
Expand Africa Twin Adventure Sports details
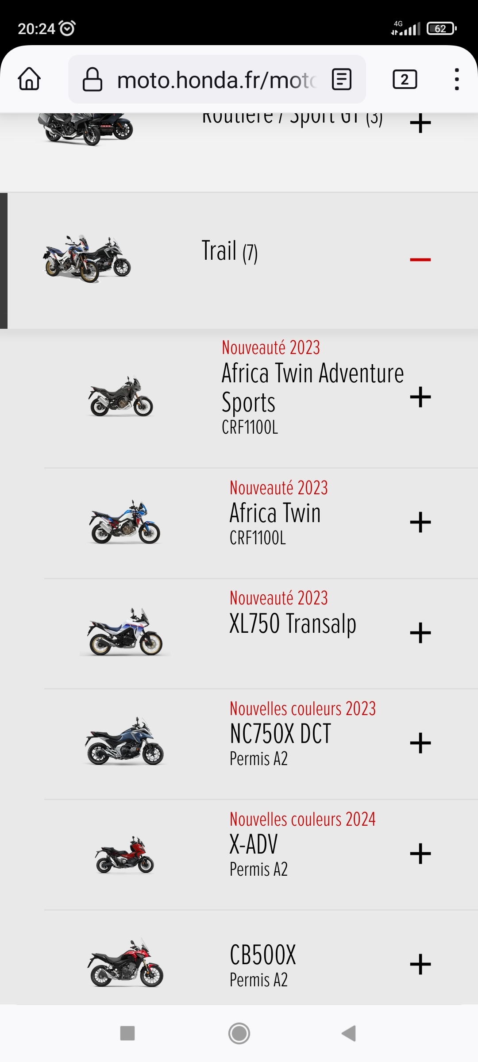pos(420,397)
